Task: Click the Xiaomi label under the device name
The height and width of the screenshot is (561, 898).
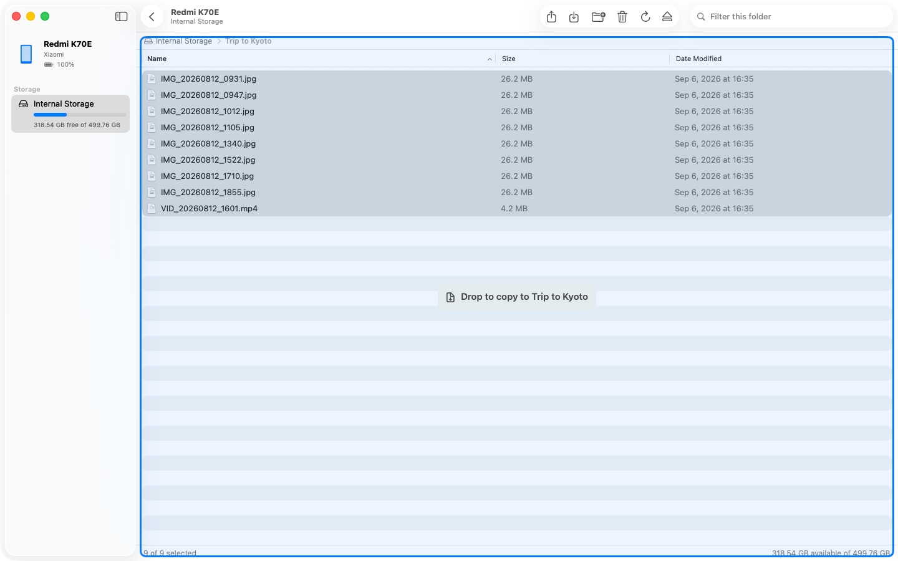Action: click(x=54, y=55)
